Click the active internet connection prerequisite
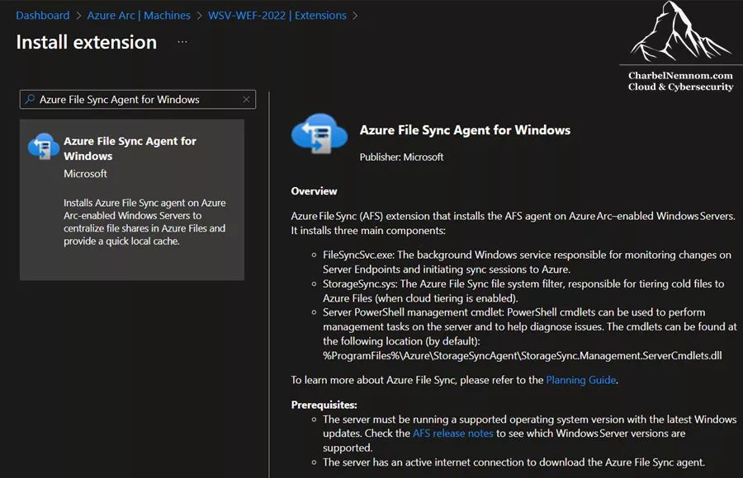Image resolution: width=743 pixels, height=478 pixels. click(x=513, y=462)
